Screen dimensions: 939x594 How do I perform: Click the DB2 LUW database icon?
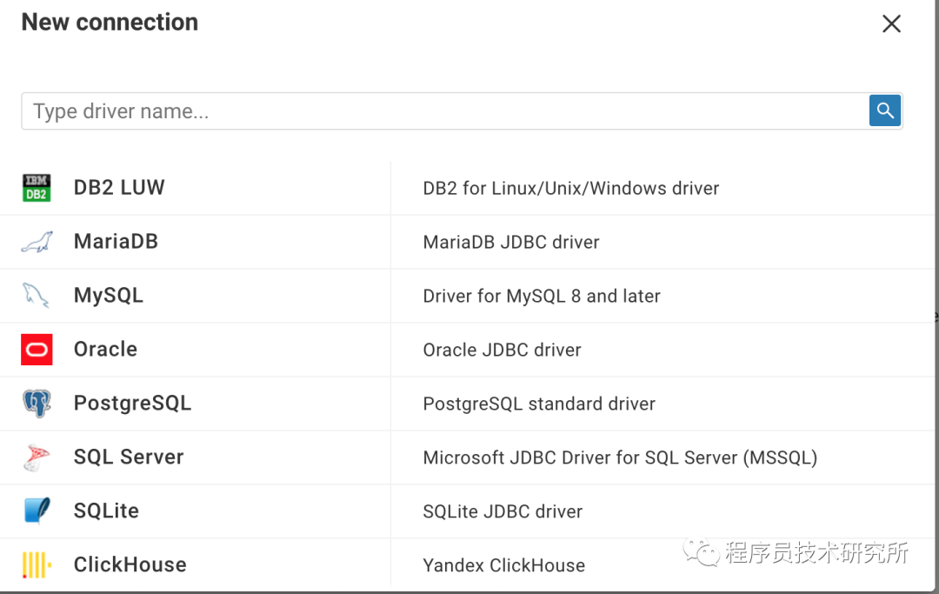[36, 187]
